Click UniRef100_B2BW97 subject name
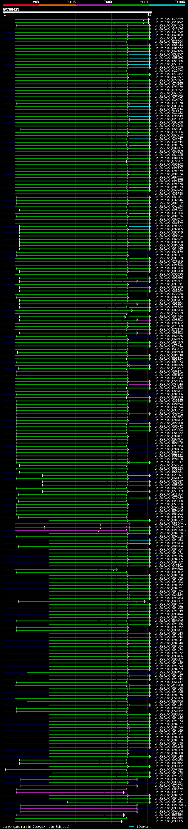Image resolution: width=188 pixels, height=829 pixels. pos(168,368)
